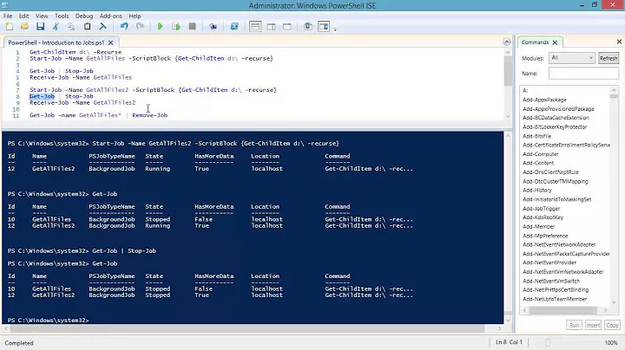Viewport: 625px width, 350px height.
Task: Click the Refresh button in Commands pane
Action: (609, 58)
